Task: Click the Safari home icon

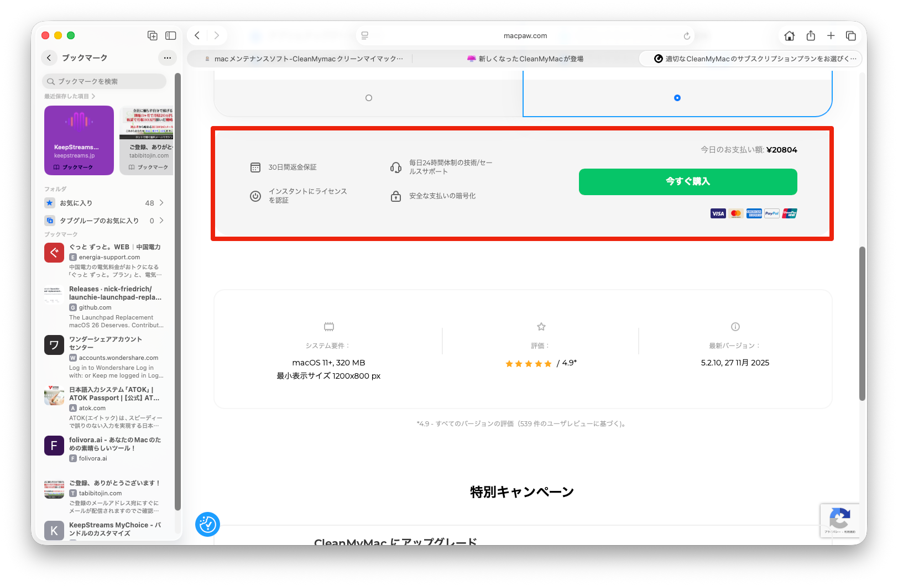Action: (x=789, y=36)
